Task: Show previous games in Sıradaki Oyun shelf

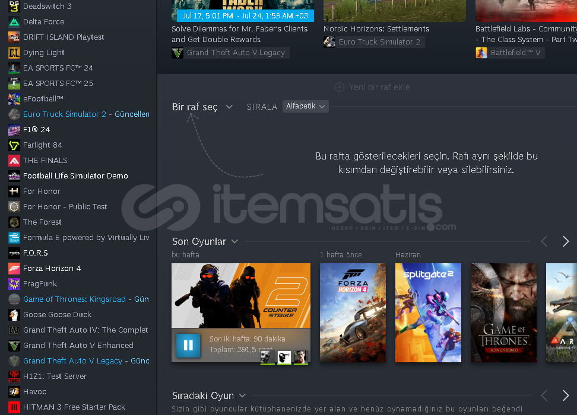Action: point(544,395)
